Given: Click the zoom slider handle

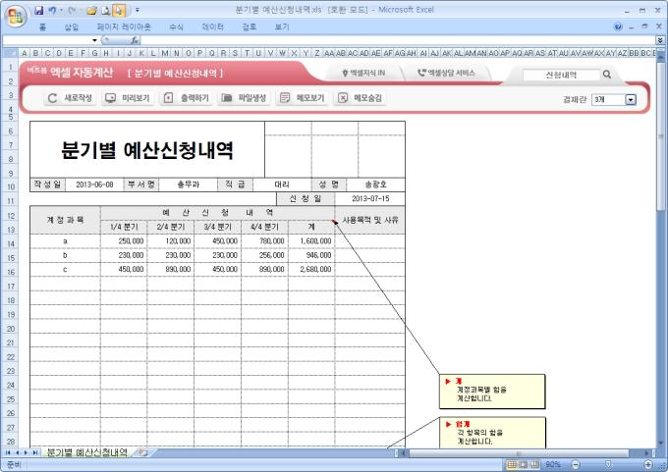Looking at the screenshot, I should (x=608, y=464).
